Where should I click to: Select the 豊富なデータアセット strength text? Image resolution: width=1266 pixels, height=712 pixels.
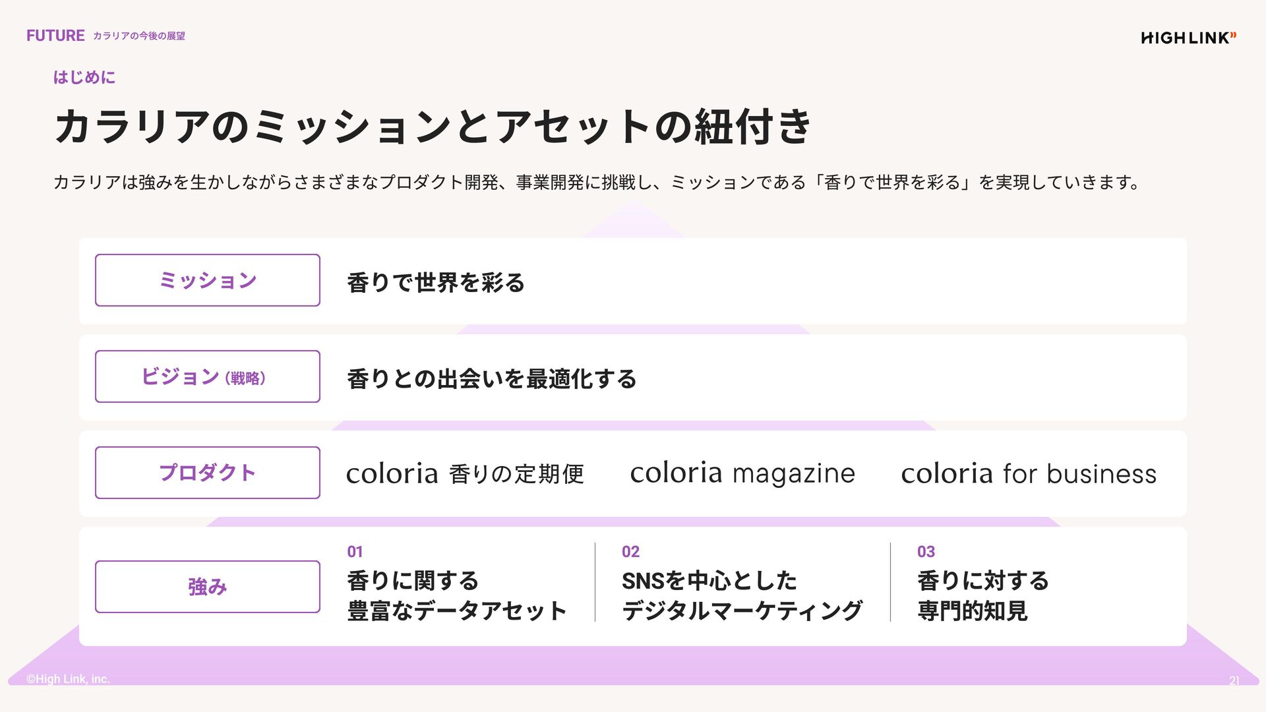click(456, 611)
